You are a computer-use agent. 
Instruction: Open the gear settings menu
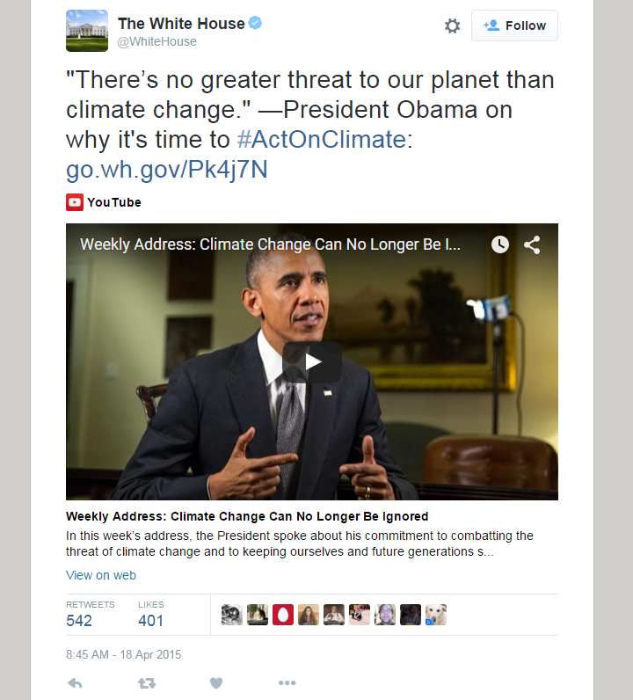tap(452, 26)
